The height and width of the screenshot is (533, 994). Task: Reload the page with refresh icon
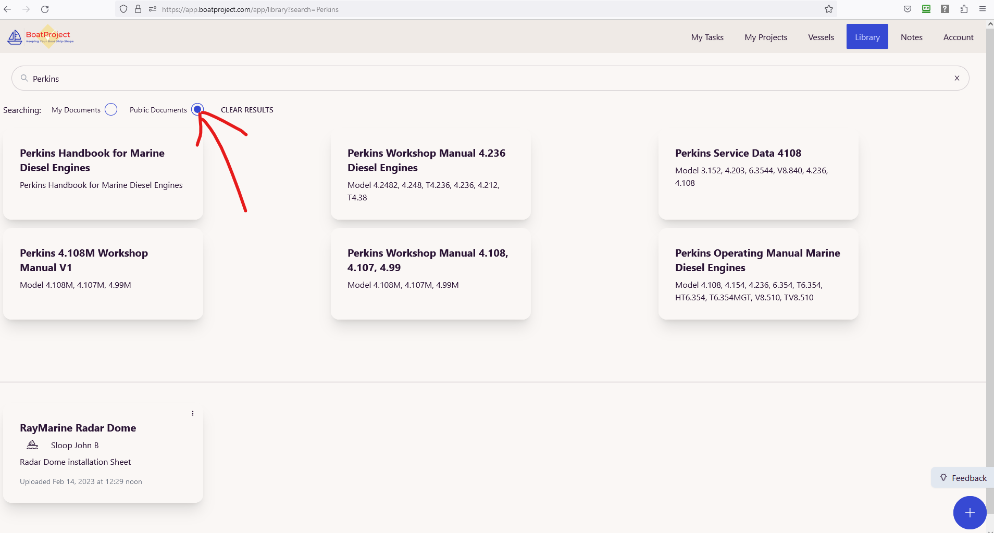(x=45, y=9)
